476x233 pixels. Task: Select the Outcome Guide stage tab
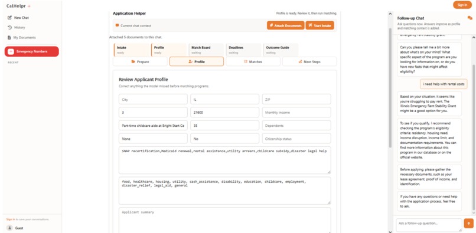point(281,50)
